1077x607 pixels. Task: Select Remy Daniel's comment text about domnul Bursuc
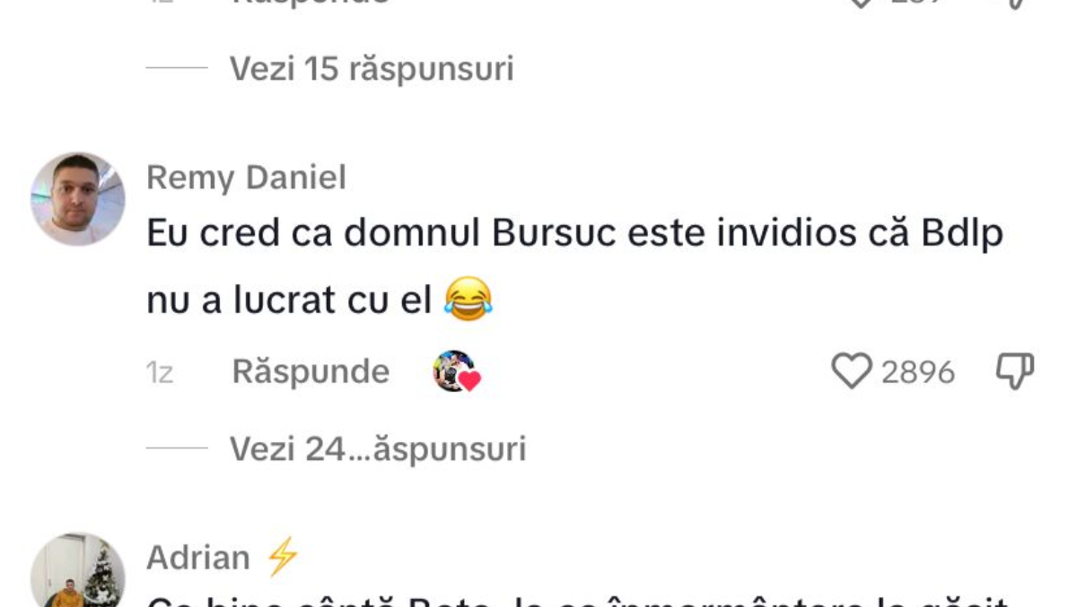point(574,267)
